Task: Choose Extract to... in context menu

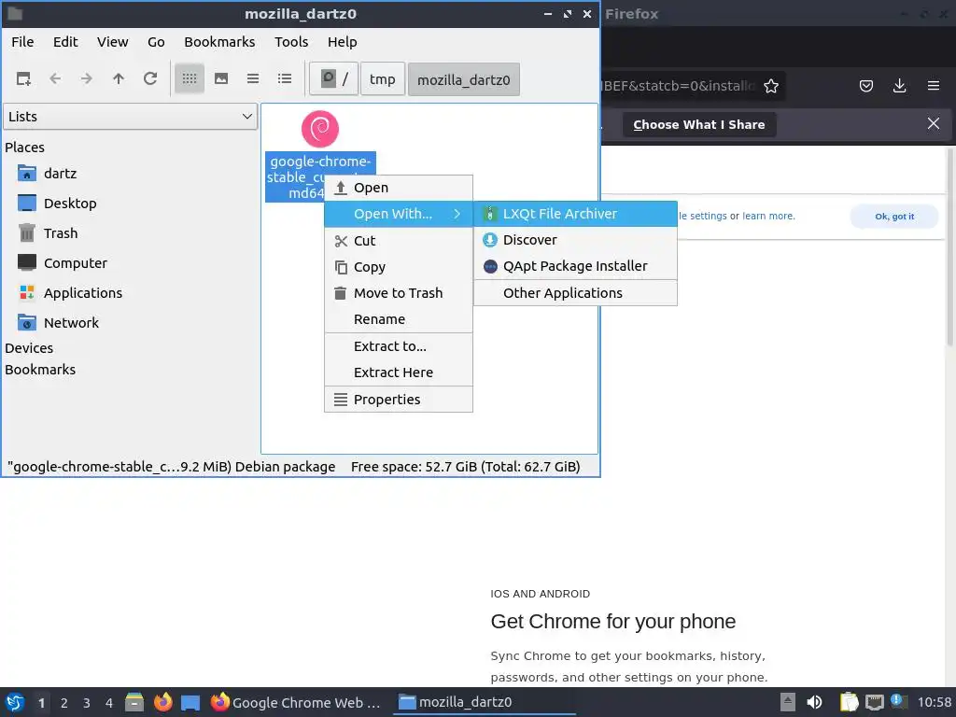Action: click(x=399, y=346)
